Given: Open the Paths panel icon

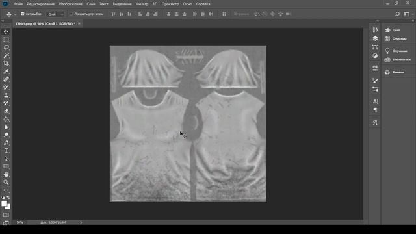Looking at the screenshot, I should tap(375, 47).
